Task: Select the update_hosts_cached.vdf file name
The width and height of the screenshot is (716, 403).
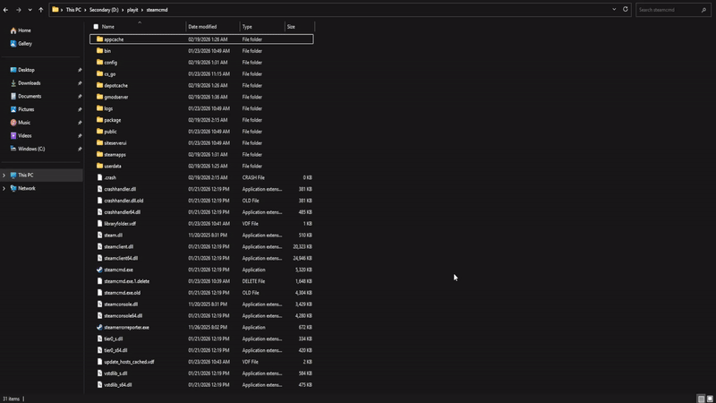Action: click(129, 362)
